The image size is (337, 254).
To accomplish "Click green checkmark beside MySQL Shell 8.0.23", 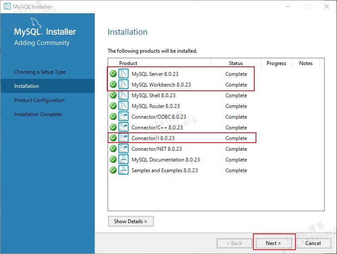I will 113,95.
